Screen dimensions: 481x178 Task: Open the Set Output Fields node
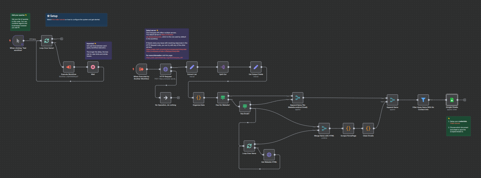click(x=256, y=67)
